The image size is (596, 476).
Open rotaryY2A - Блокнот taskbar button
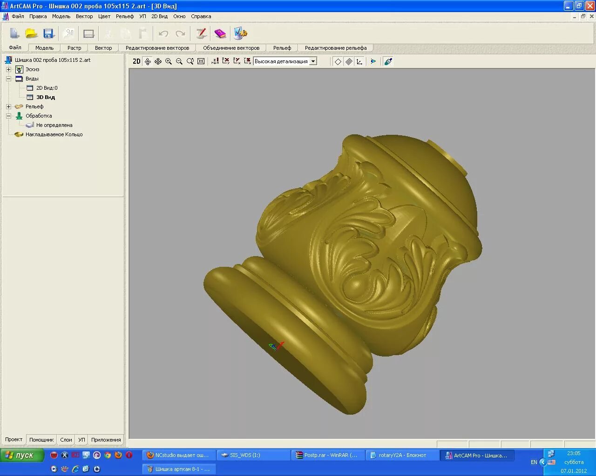pyautogui.click(x=403, y=455)
